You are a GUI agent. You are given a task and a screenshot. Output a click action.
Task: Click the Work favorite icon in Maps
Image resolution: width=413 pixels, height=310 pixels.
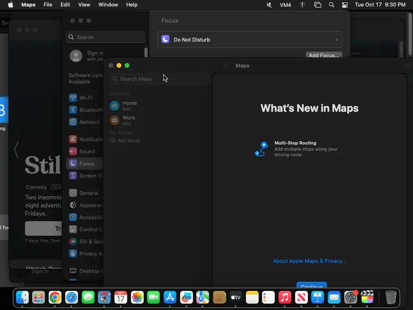(x=115, y=120)
